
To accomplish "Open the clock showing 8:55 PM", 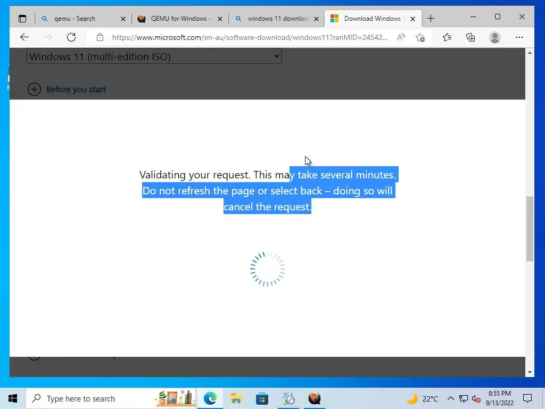I will 499,398.
